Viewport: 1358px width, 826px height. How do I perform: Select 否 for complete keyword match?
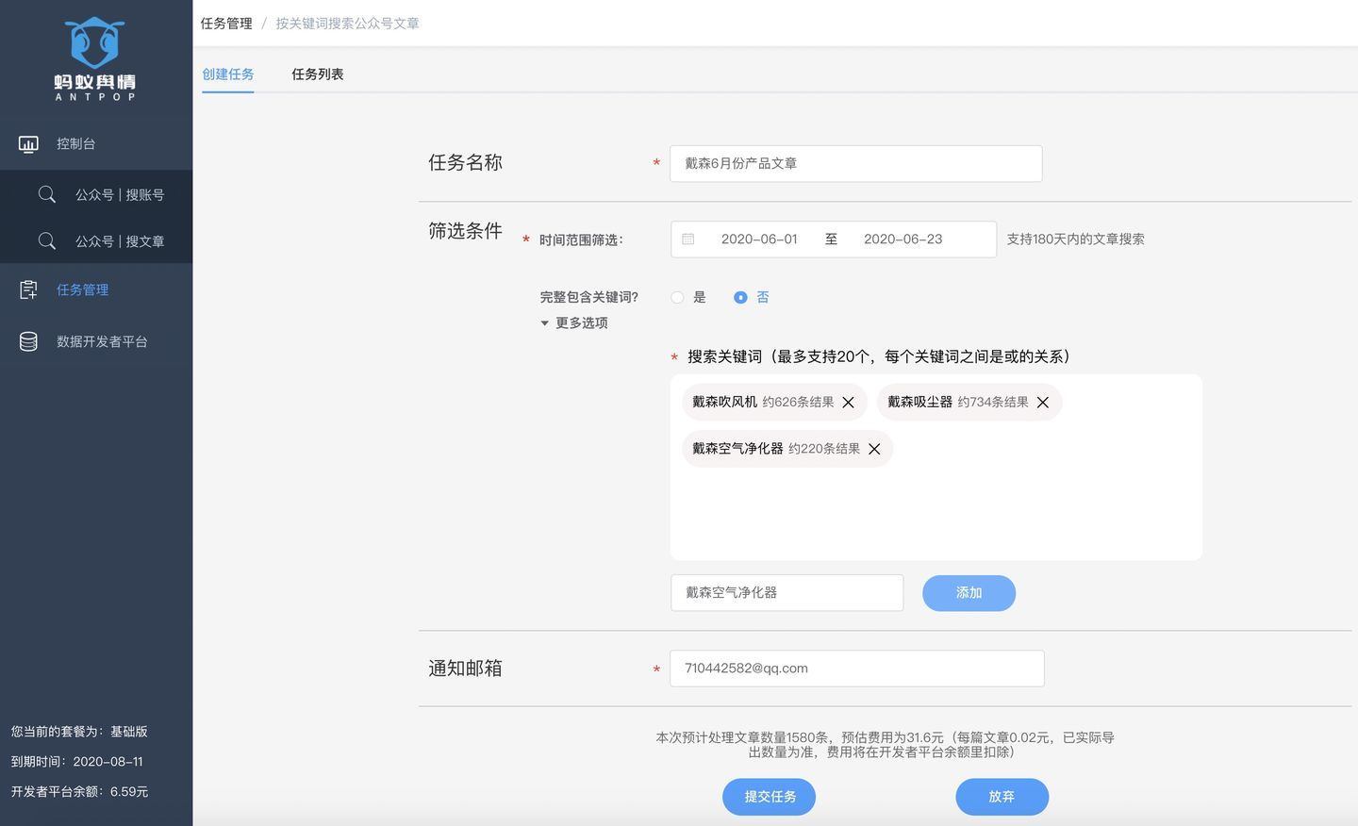[740, 297]
